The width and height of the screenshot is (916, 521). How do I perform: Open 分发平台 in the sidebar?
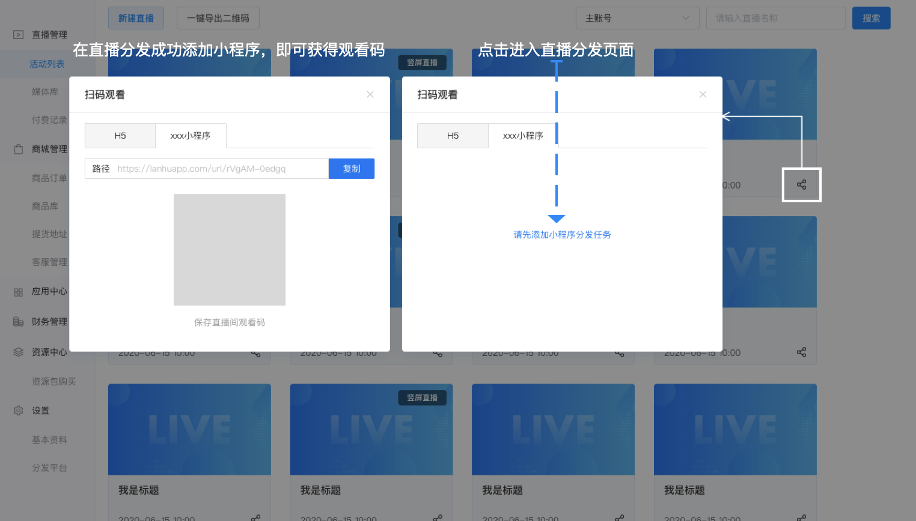tap(49, 468)
